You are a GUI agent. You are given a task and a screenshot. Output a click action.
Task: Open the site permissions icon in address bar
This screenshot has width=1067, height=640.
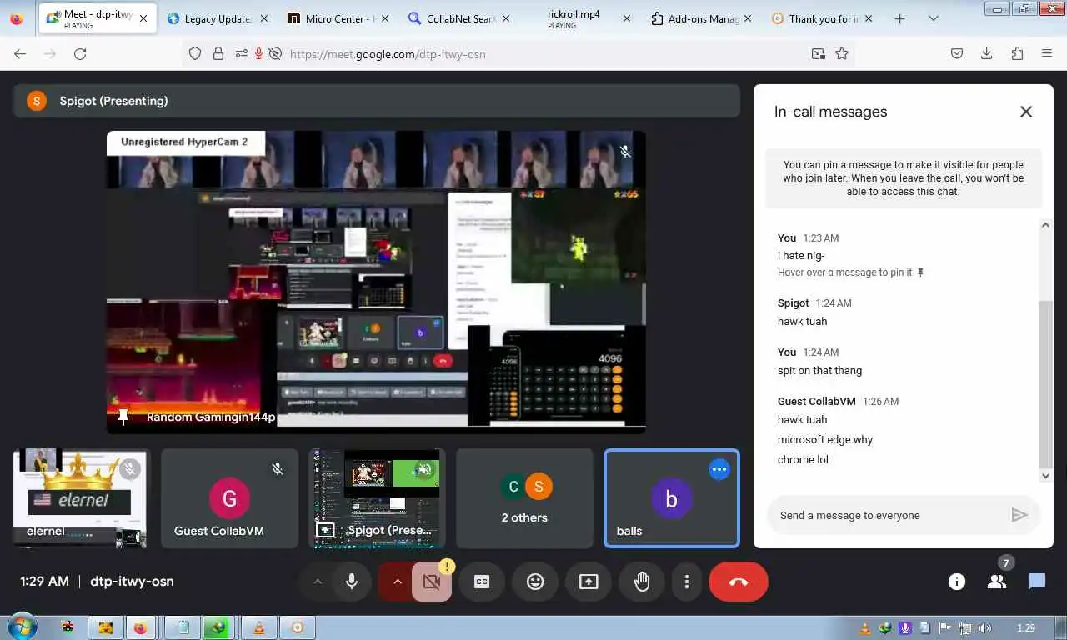[241, 54]
